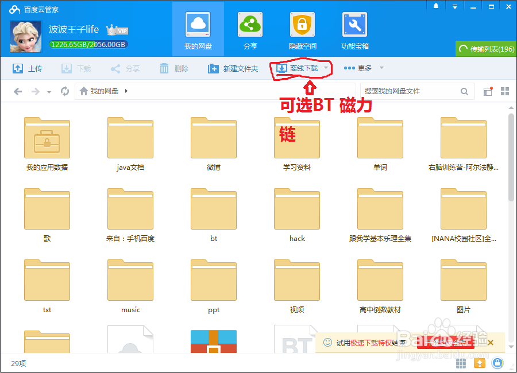Switch to the 分享 tab
Screen dimensions: 517x373
pyautogui.click(x=250, y=30)
